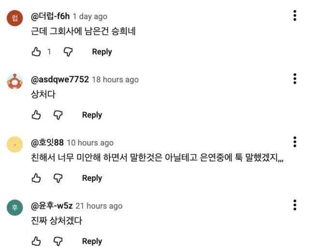The image size is (309, 252).
Task: Open options menu for @더럽-f6h comment
Action: tap(295, 16)
